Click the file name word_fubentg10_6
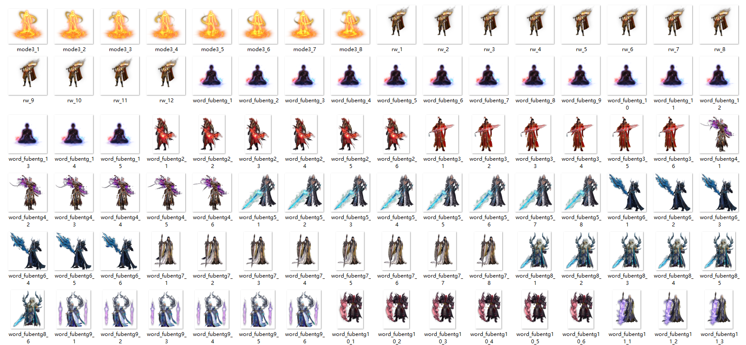 [x=581, y=338]
